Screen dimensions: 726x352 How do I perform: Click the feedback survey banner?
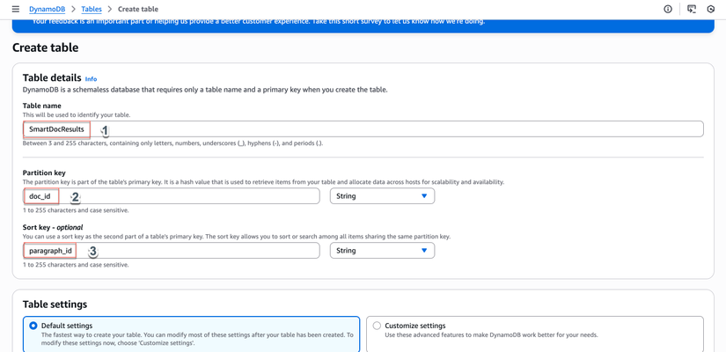coord(363,26)
